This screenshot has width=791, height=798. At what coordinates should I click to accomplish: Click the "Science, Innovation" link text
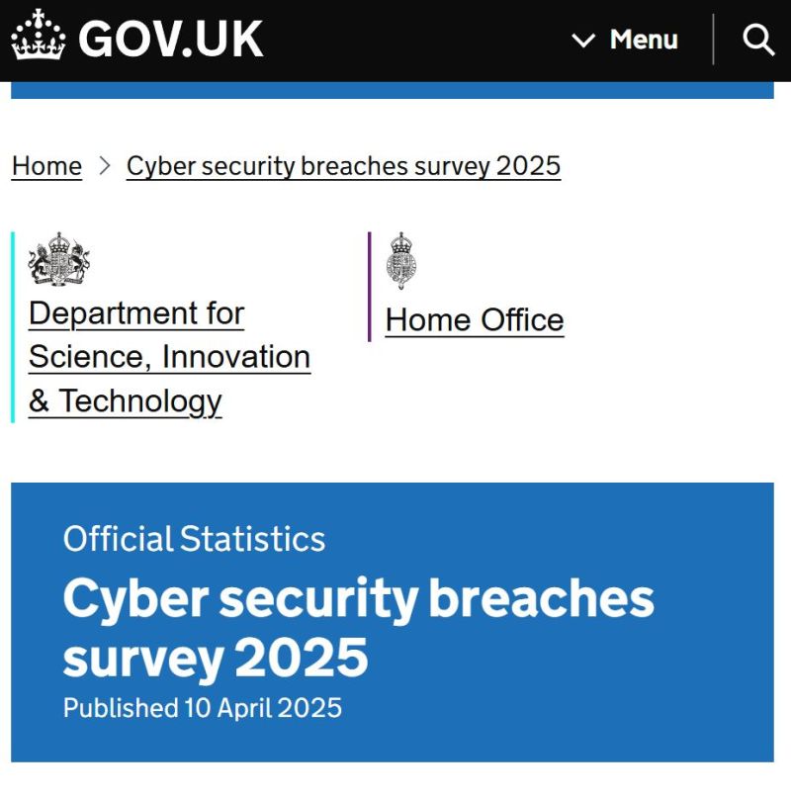click(169, 357)
